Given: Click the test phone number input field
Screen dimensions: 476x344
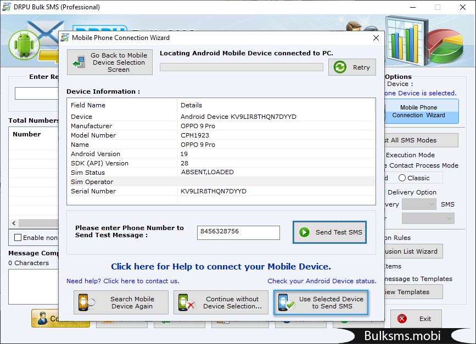Looking at the screenshot, I should [238, 233].
